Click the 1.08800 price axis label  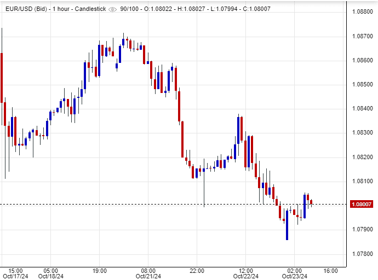tap(363, 11)
